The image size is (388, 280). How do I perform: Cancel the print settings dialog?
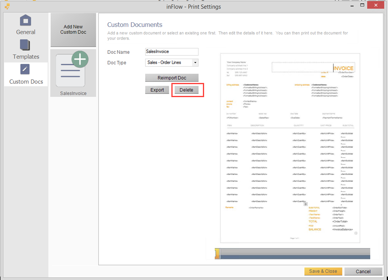[363, 272]
